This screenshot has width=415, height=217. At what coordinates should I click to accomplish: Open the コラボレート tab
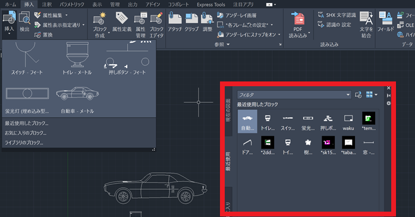click(178, 5)
